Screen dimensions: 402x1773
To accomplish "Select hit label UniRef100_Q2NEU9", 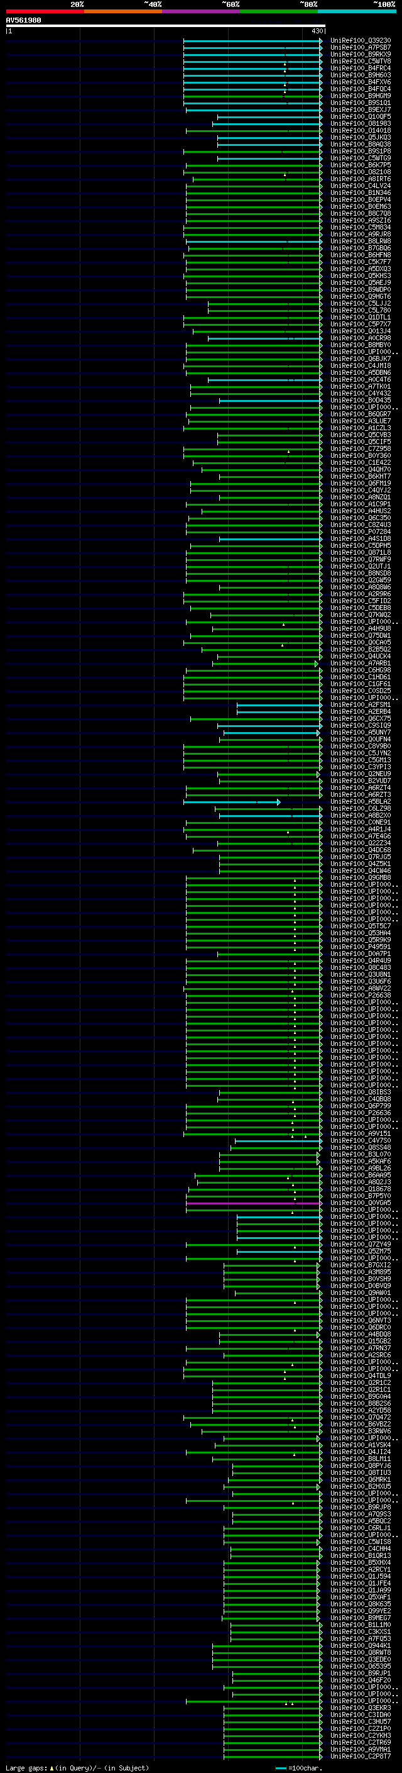I will click(x=360, y=774).
